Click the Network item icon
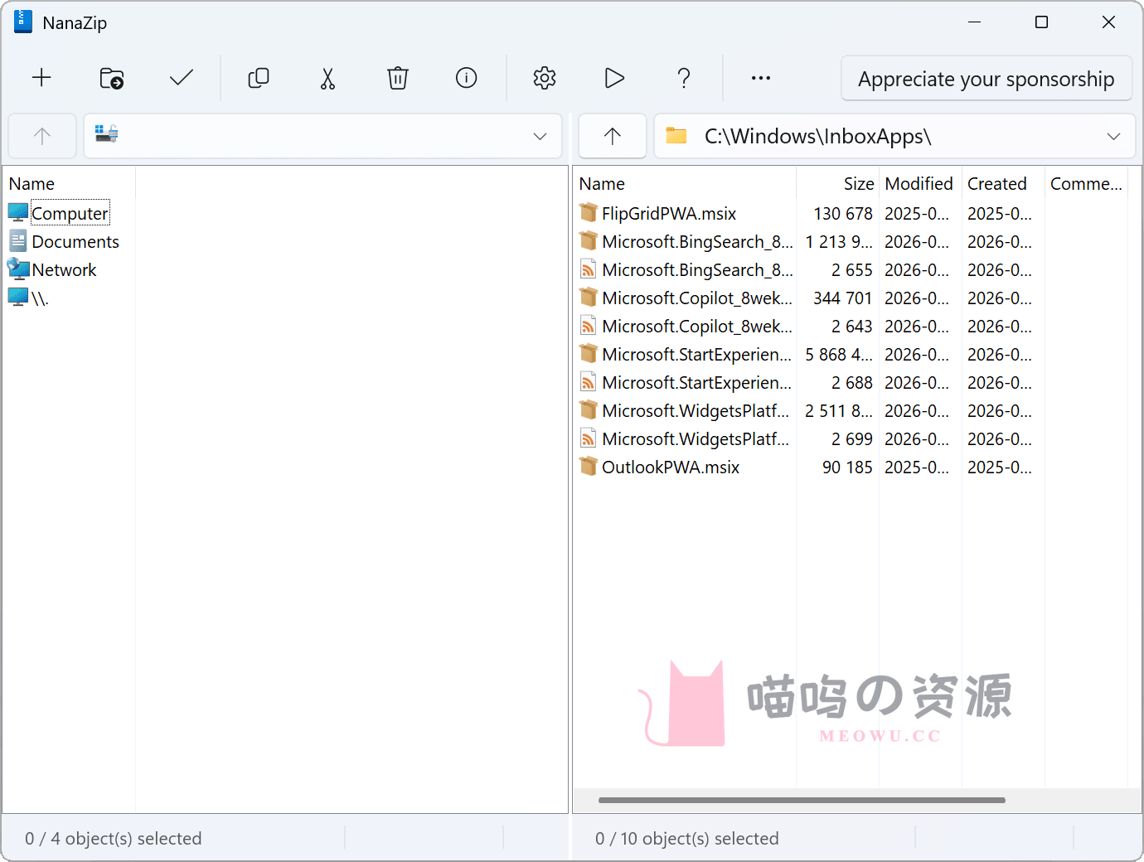 18,269
